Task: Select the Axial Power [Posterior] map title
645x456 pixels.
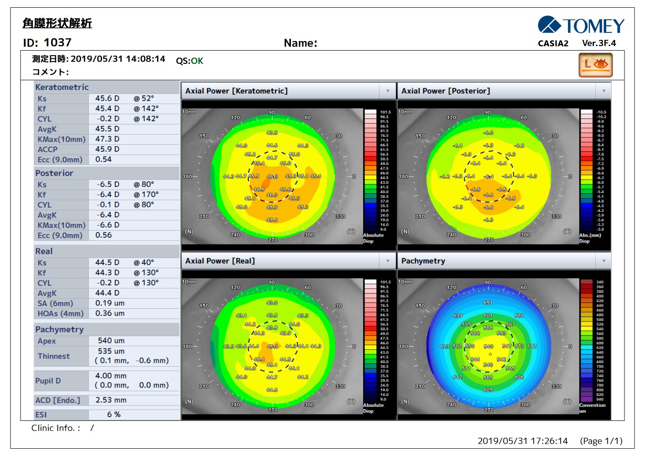Action: coord(446,91)
